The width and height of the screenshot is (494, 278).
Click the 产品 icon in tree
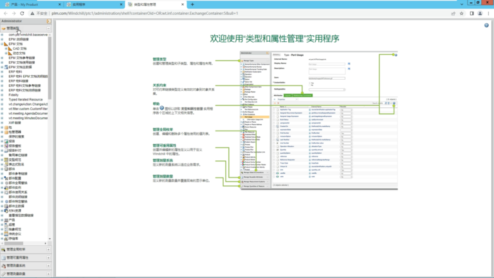(6, 220)
